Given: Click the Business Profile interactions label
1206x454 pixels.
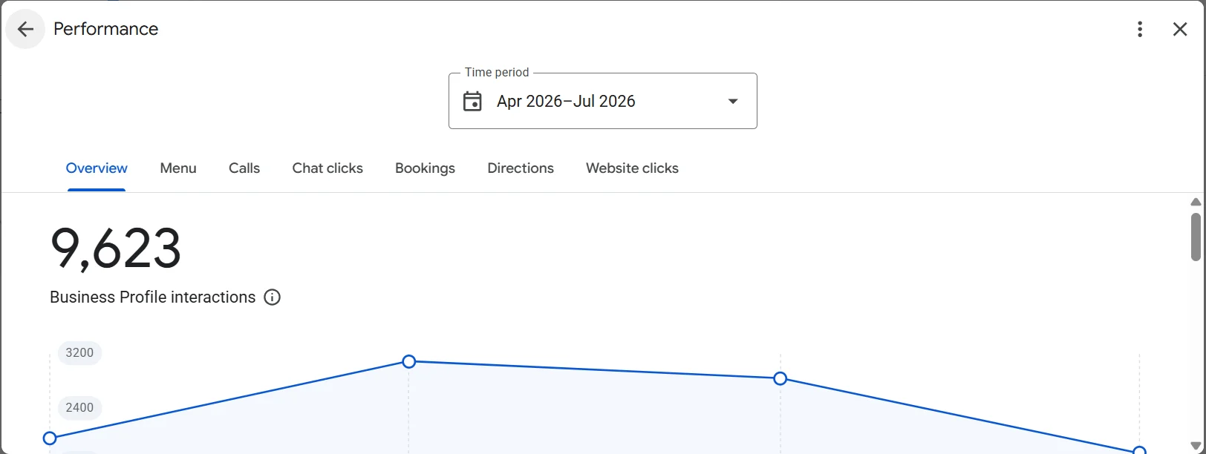Looking at the screenshot, I should pyautogui.click(x=153, y=297).
